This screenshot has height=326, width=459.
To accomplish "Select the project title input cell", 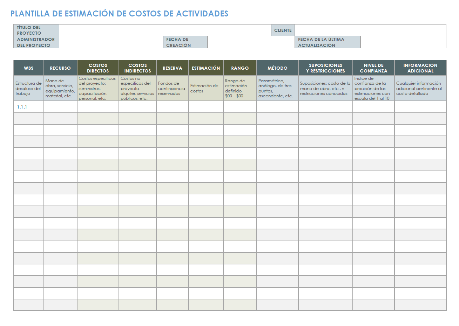I will tap(165, 30).
